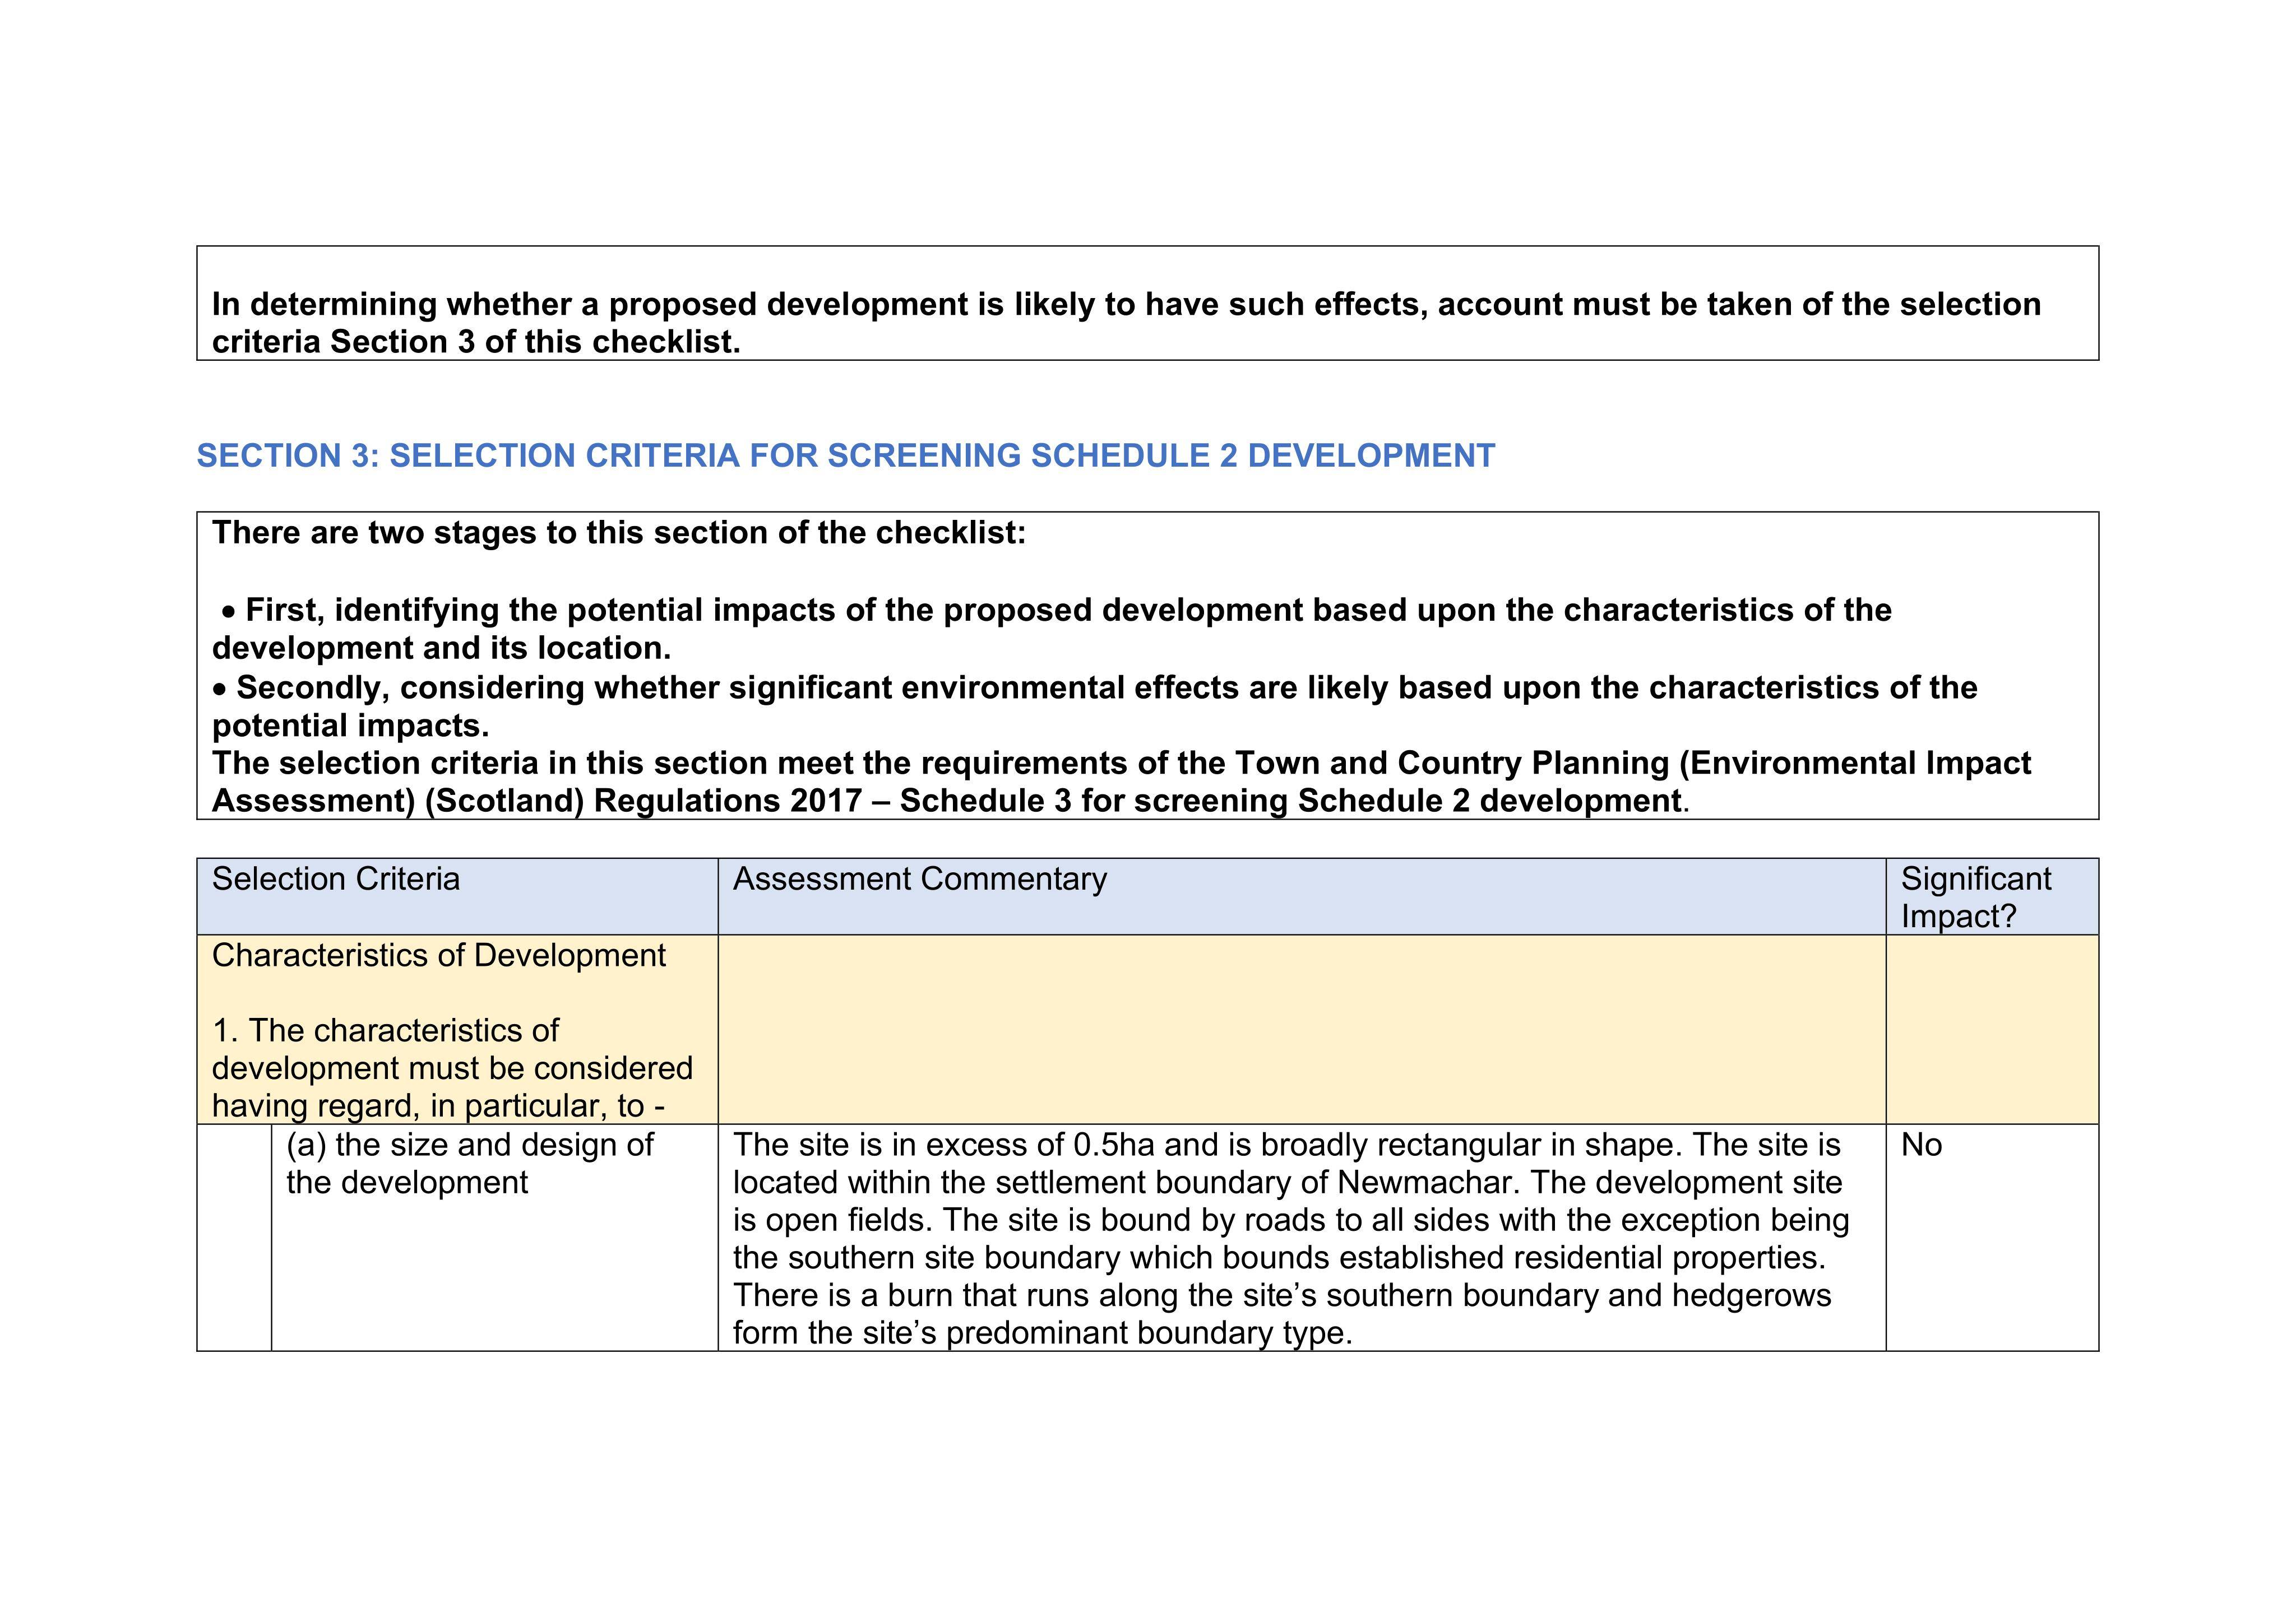2296x1623 pixels.
Task: Select the 'Secondly, considering whether significant' bullet
Action: [x=1095, y=706]
